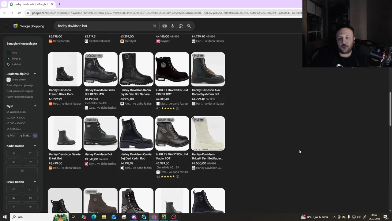392x221 pixels.
Task: Click the network icon in system tray
Action: tap(354, 217)
